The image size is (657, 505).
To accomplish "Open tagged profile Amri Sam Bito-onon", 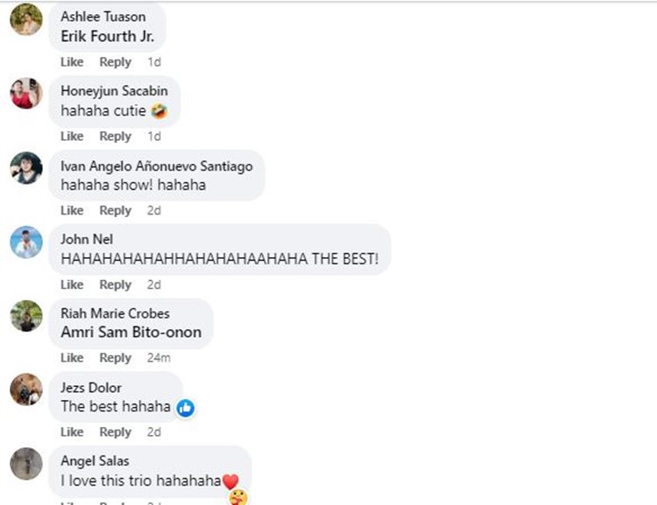I will point(131,333).
